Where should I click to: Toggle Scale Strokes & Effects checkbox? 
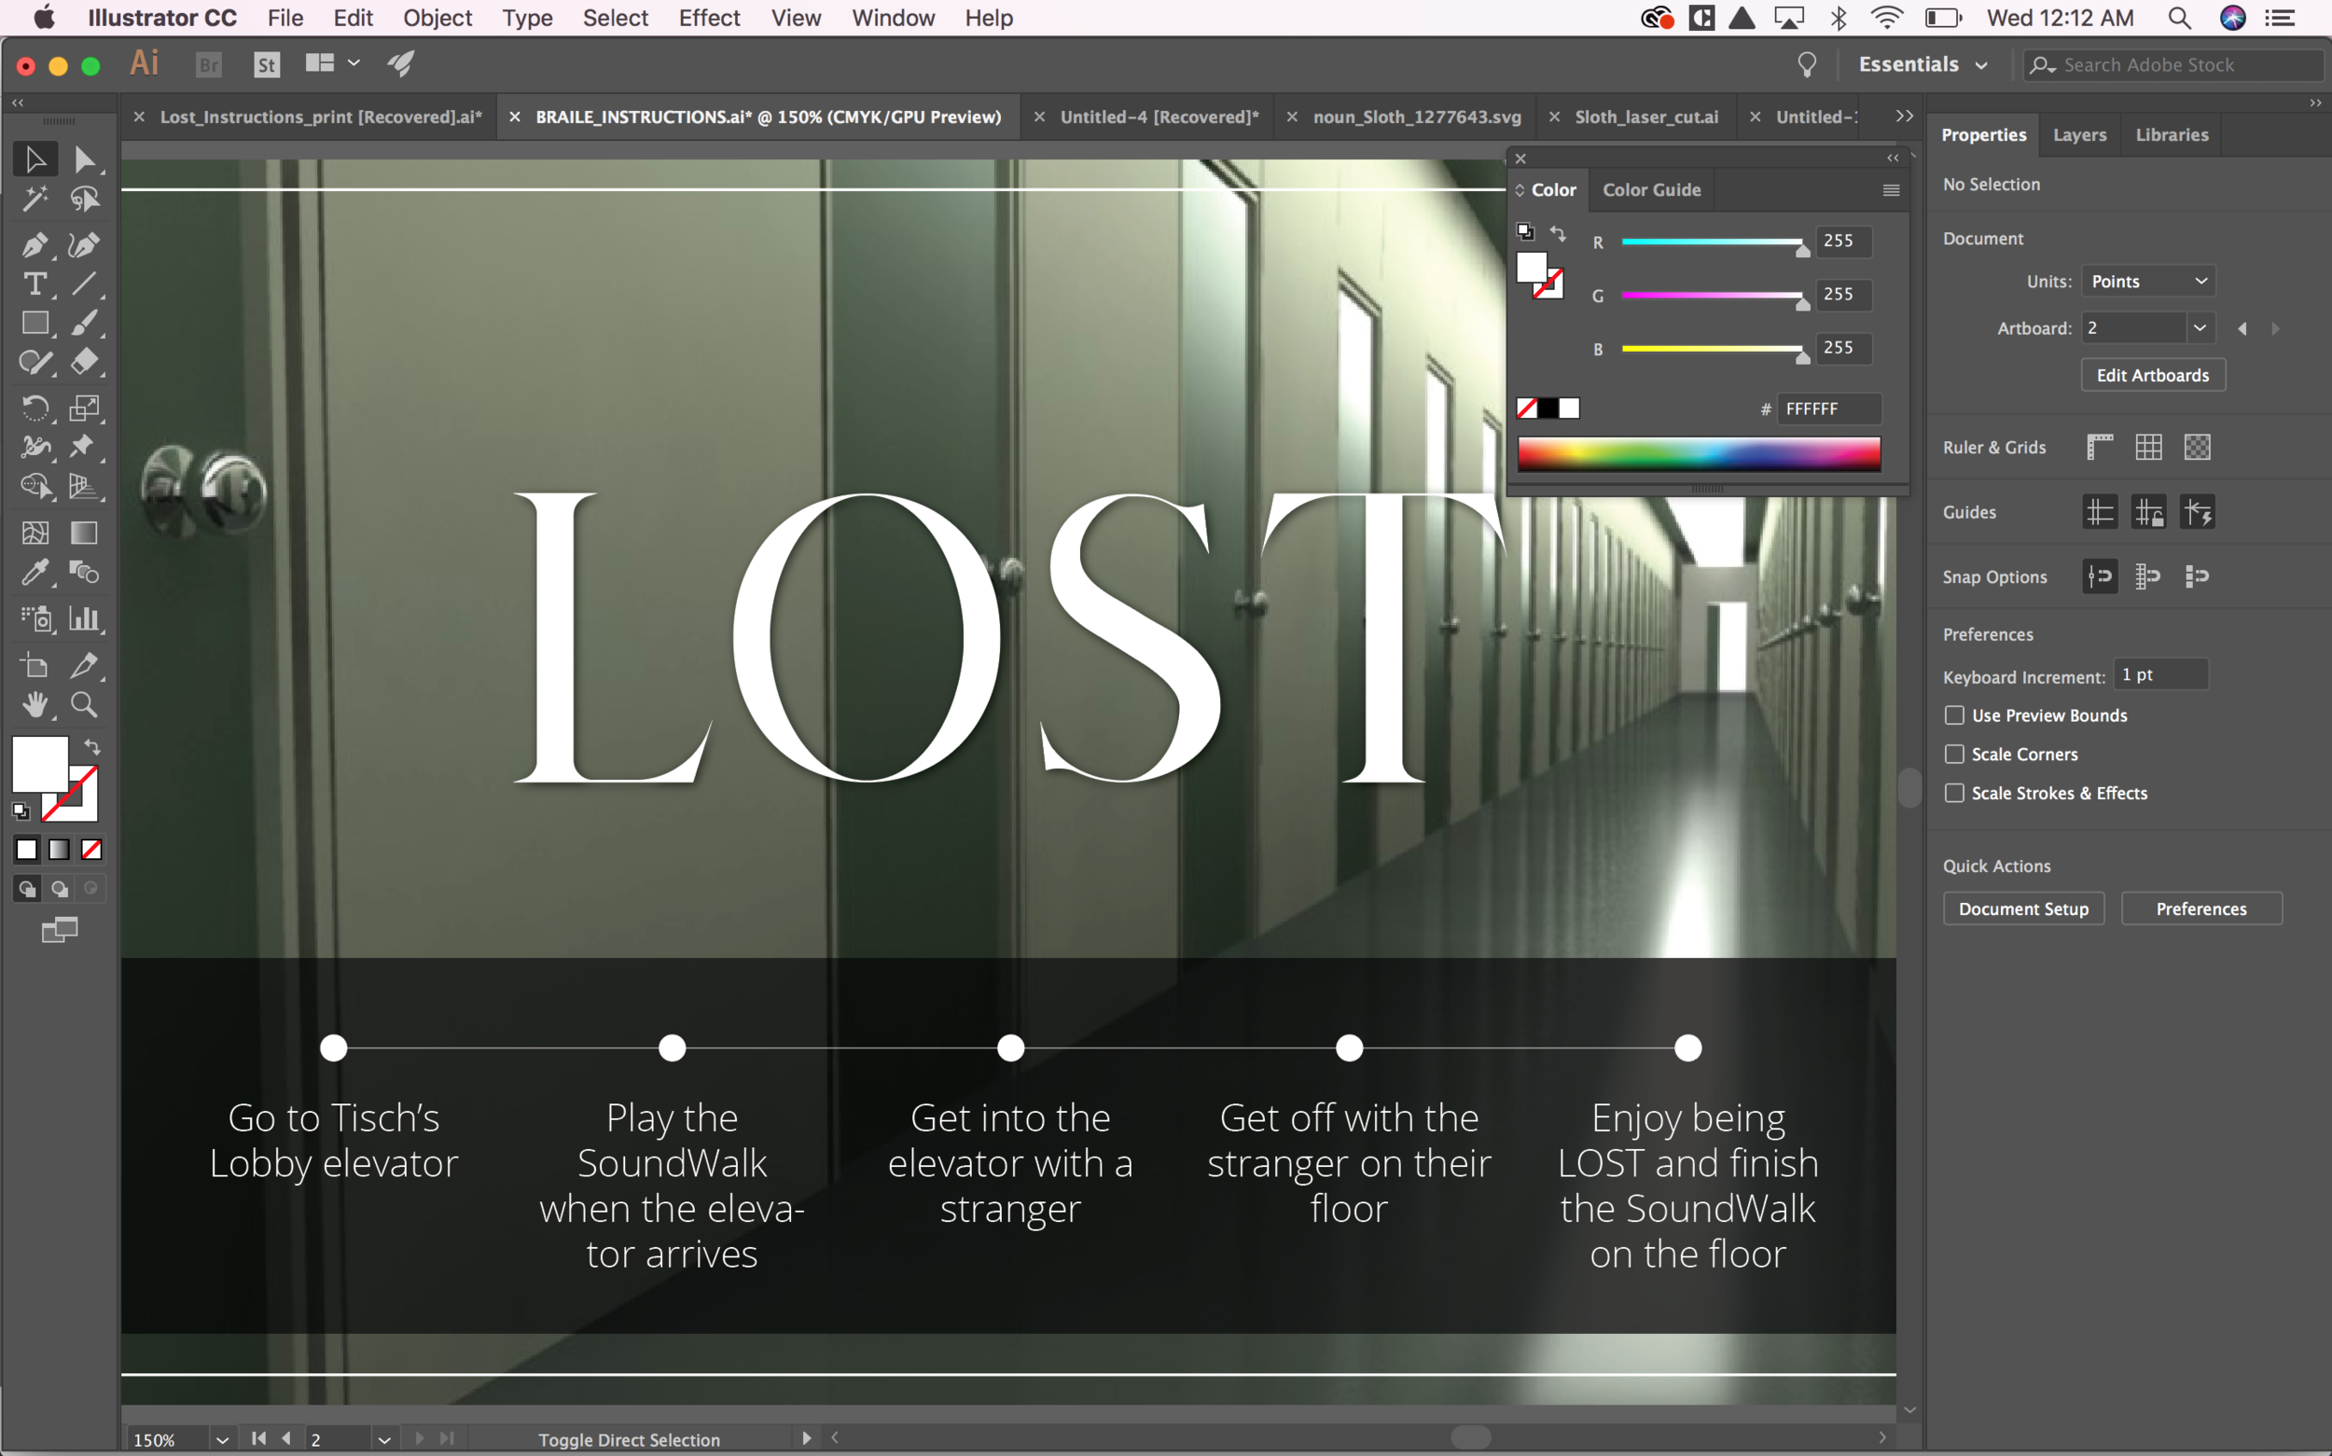point(1953,793)
